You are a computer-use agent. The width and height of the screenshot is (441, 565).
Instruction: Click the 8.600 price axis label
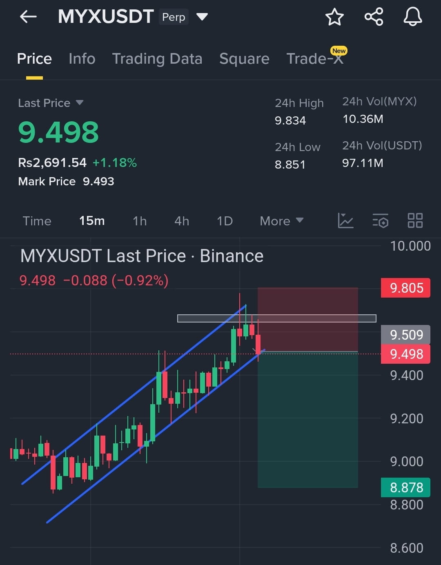(x=407, y=548)
